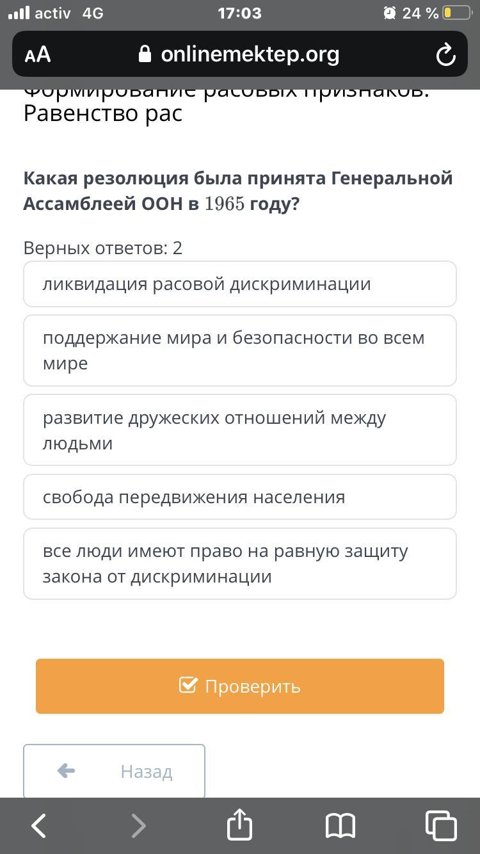
Task: Select answer 'развитие дружеских отношений между людьми'
Action: [239, 430]
